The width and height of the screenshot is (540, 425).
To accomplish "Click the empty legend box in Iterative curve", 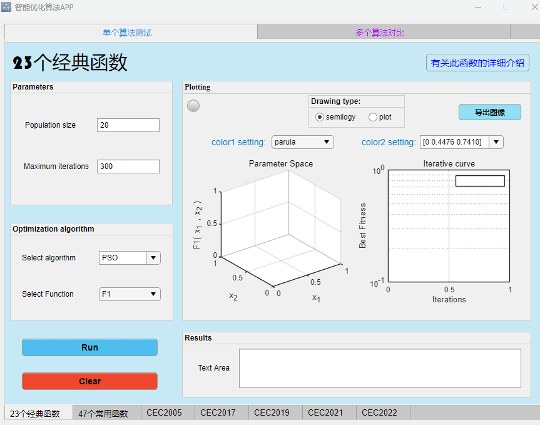I will pos(480,181).
